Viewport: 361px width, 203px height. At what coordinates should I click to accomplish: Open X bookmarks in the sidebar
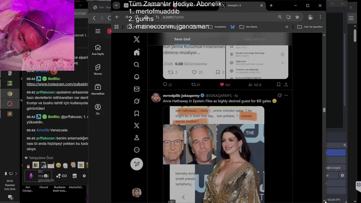click(137, 113)
